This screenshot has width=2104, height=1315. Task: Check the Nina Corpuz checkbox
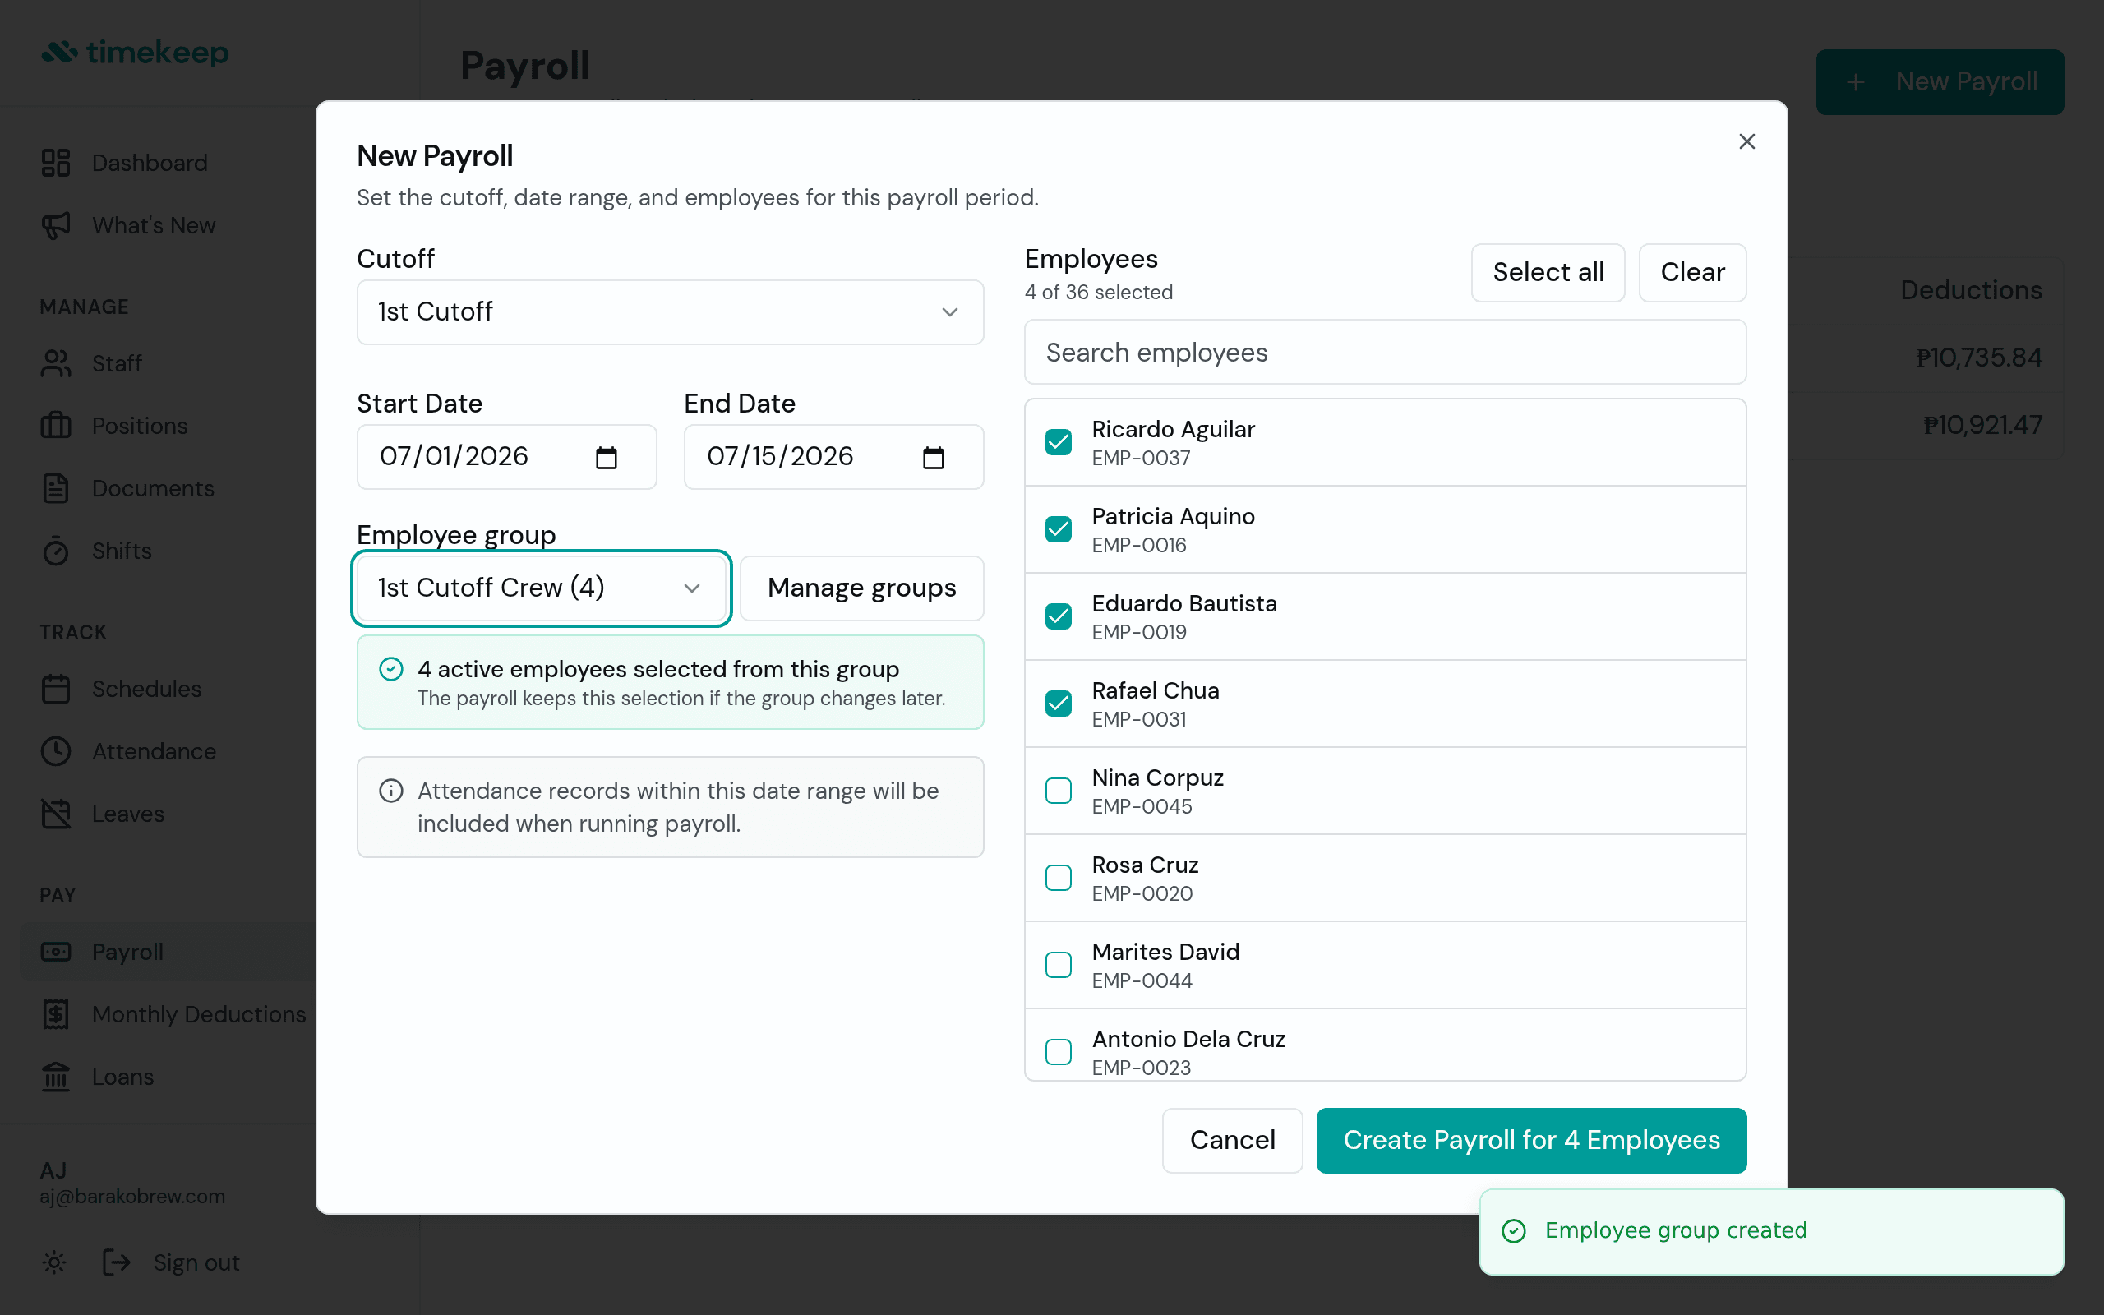click(x=1058, y=791)
